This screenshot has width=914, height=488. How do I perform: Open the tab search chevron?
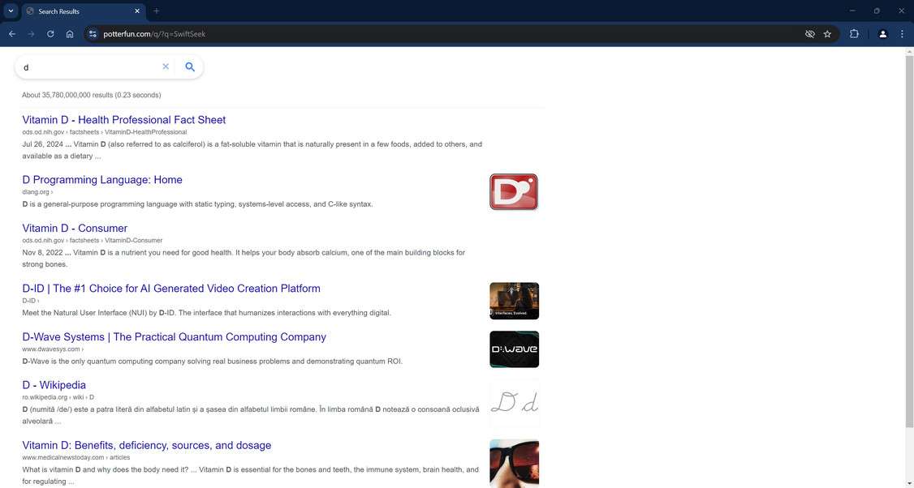[x=9, y=11]
